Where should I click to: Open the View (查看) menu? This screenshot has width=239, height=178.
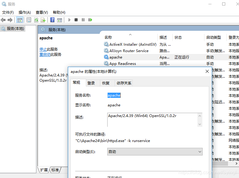click(42, 12)
